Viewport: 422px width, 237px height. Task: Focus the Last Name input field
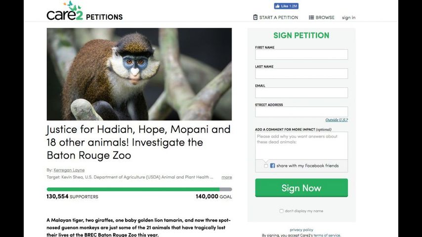click(x=301, y=74)
